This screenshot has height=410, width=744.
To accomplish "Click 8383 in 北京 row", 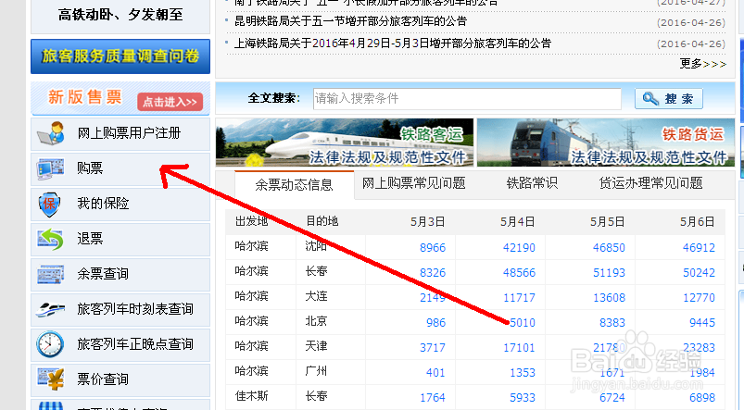I will click(x=612, y=323).
